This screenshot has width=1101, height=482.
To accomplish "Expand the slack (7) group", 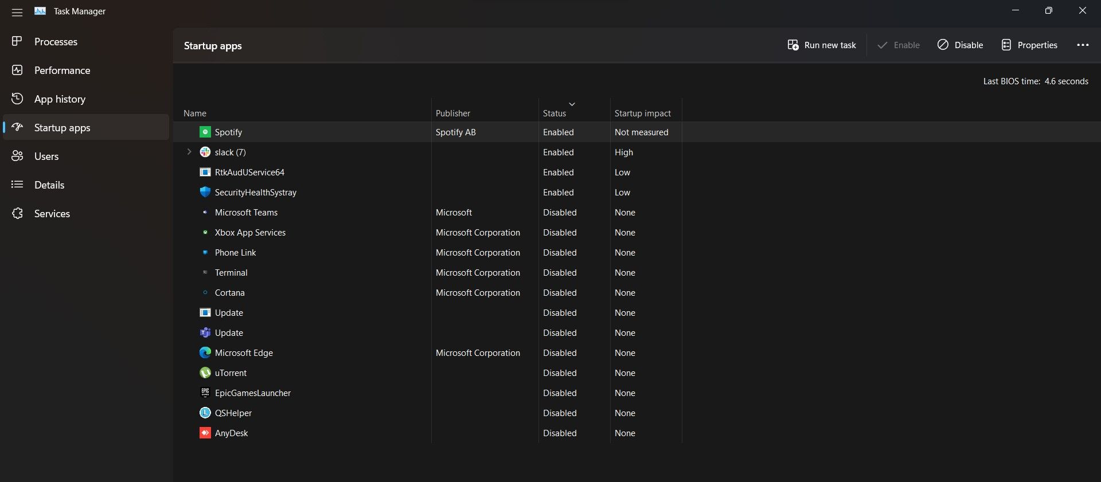I will (x=189, y=152).
